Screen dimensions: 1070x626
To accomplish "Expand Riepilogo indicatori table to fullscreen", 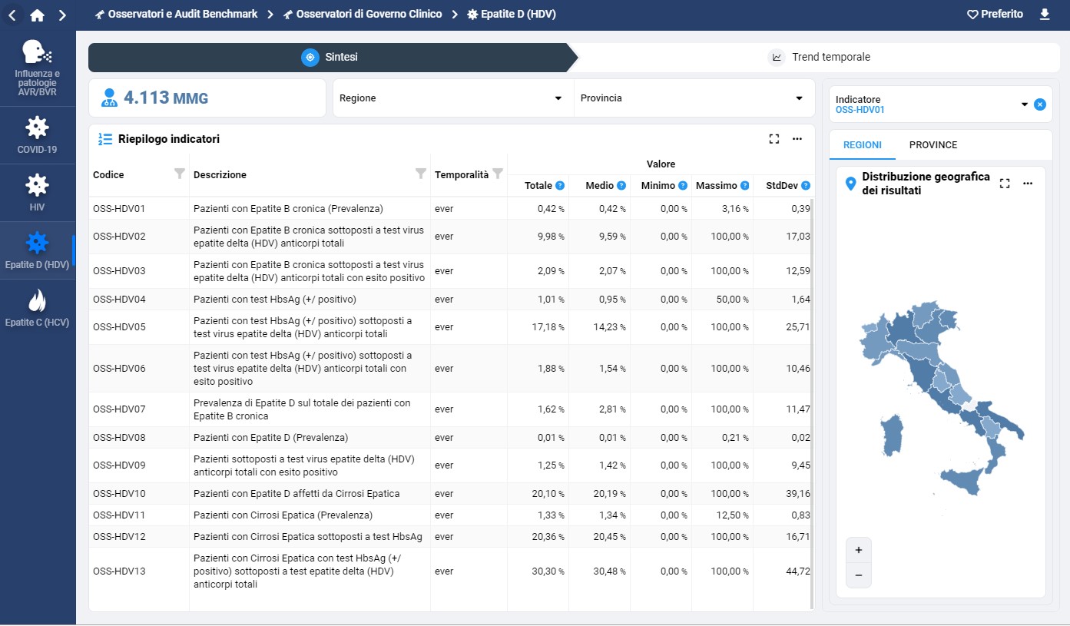I will click(x=774, y=139).
